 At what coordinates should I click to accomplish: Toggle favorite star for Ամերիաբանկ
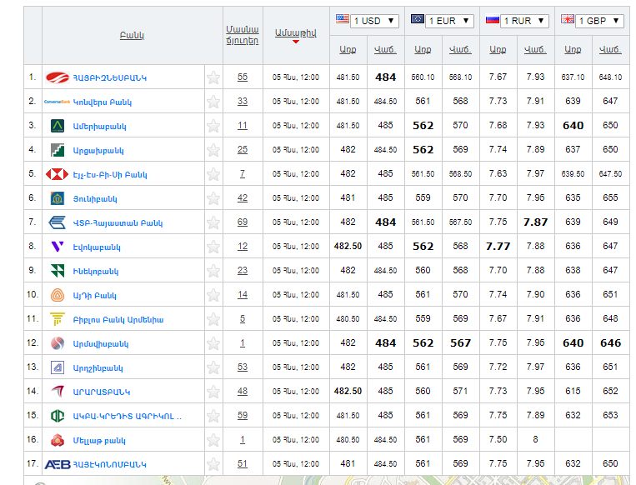pyautogui.click(x=213, y=126)
